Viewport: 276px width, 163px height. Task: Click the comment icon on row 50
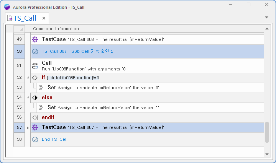[x=35, y=52]
